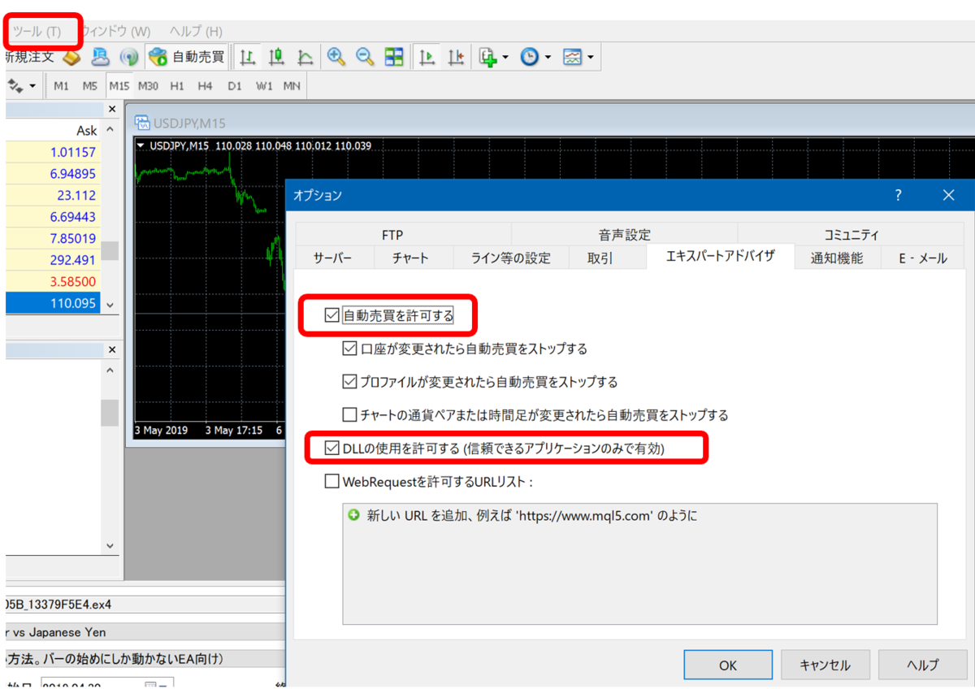Toggle chart auto scroll icon
The height and width of the screenshot is (689, 975).
(427, 58)
